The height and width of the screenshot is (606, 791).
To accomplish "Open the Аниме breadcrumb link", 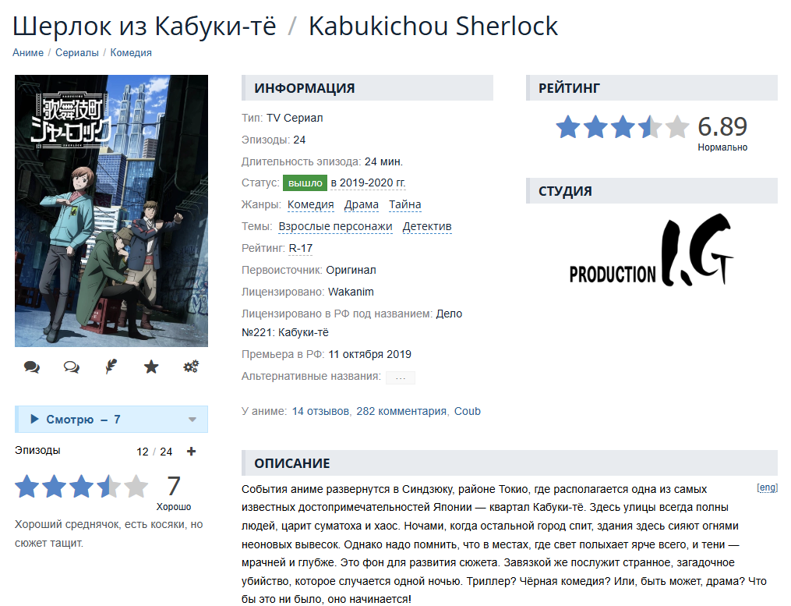I will (28, 52).
